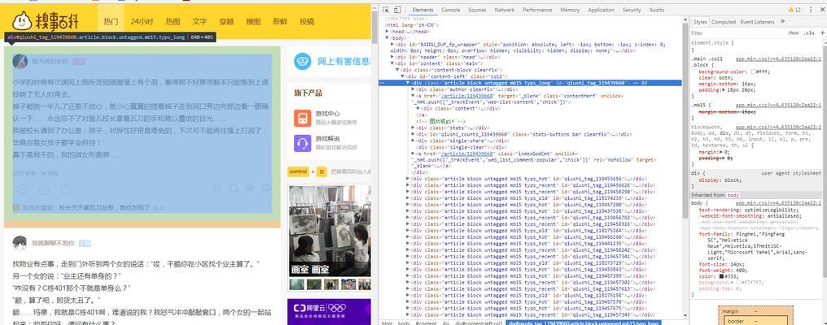Screen dimensions: 827x325
Task: Expand the head element node
Action: [x=388, y=32]
